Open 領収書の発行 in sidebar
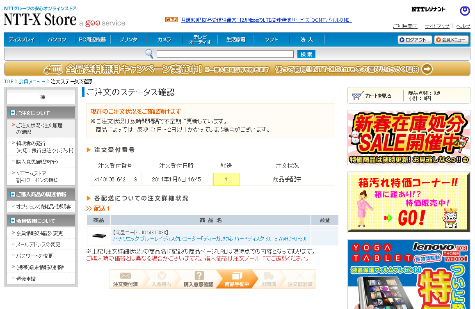Viewport: 475px width, 309px height. coord(41,146)
